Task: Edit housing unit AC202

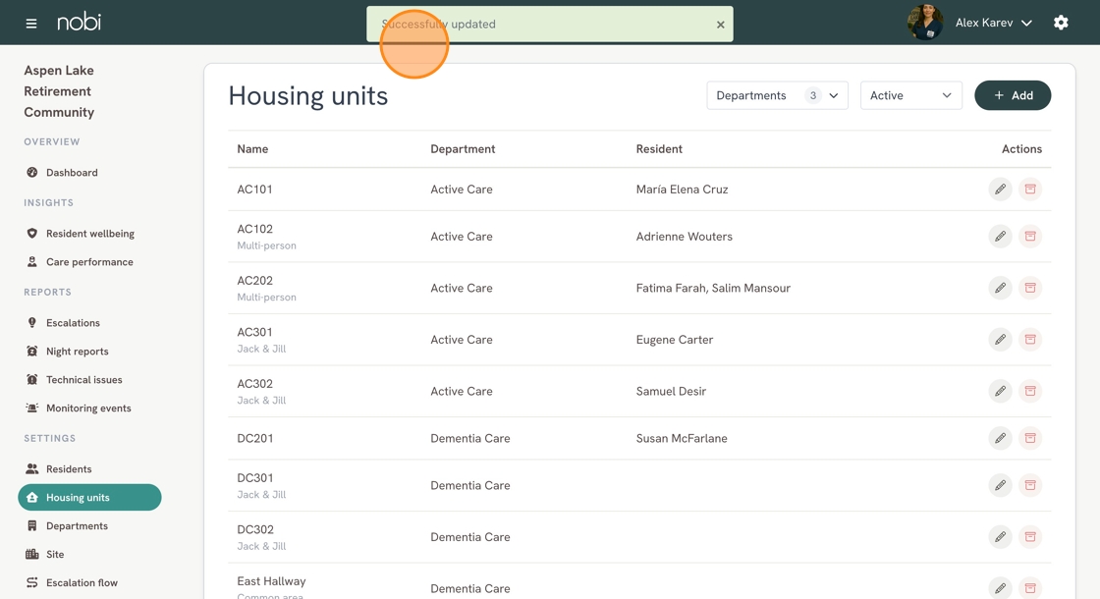Action: coord(1000,288)
